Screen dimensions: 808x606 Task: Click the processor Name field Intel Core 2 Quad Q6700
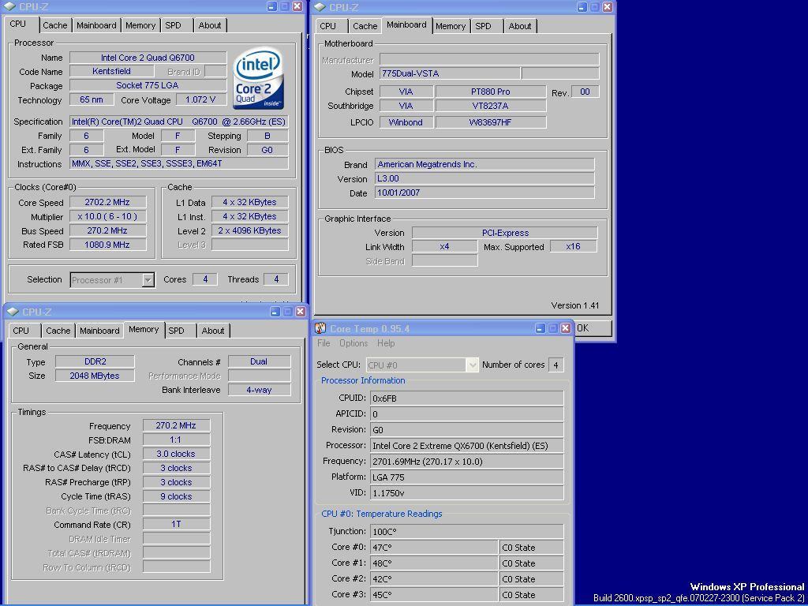148,58
